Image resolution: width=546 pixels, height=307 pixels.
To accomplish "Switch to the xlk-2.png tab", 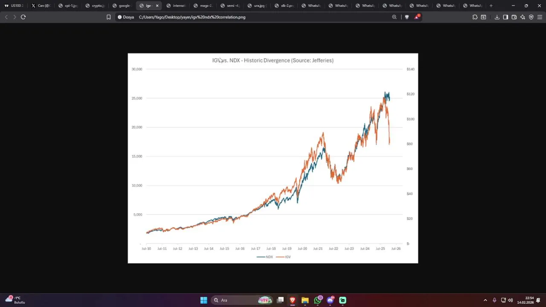I will coord(284,6).
